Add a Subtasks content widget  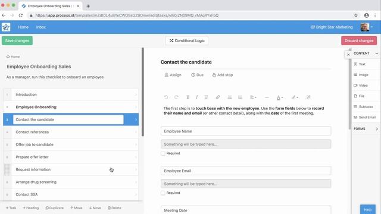(x=363, y=107)
